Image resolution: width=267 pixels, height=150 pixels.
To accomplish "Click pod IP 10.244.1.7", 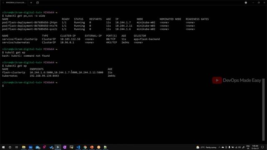I will 123,22.
